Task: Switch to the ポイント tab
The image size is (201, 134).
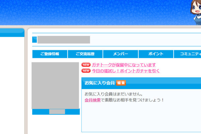Action: pos(156,54)
